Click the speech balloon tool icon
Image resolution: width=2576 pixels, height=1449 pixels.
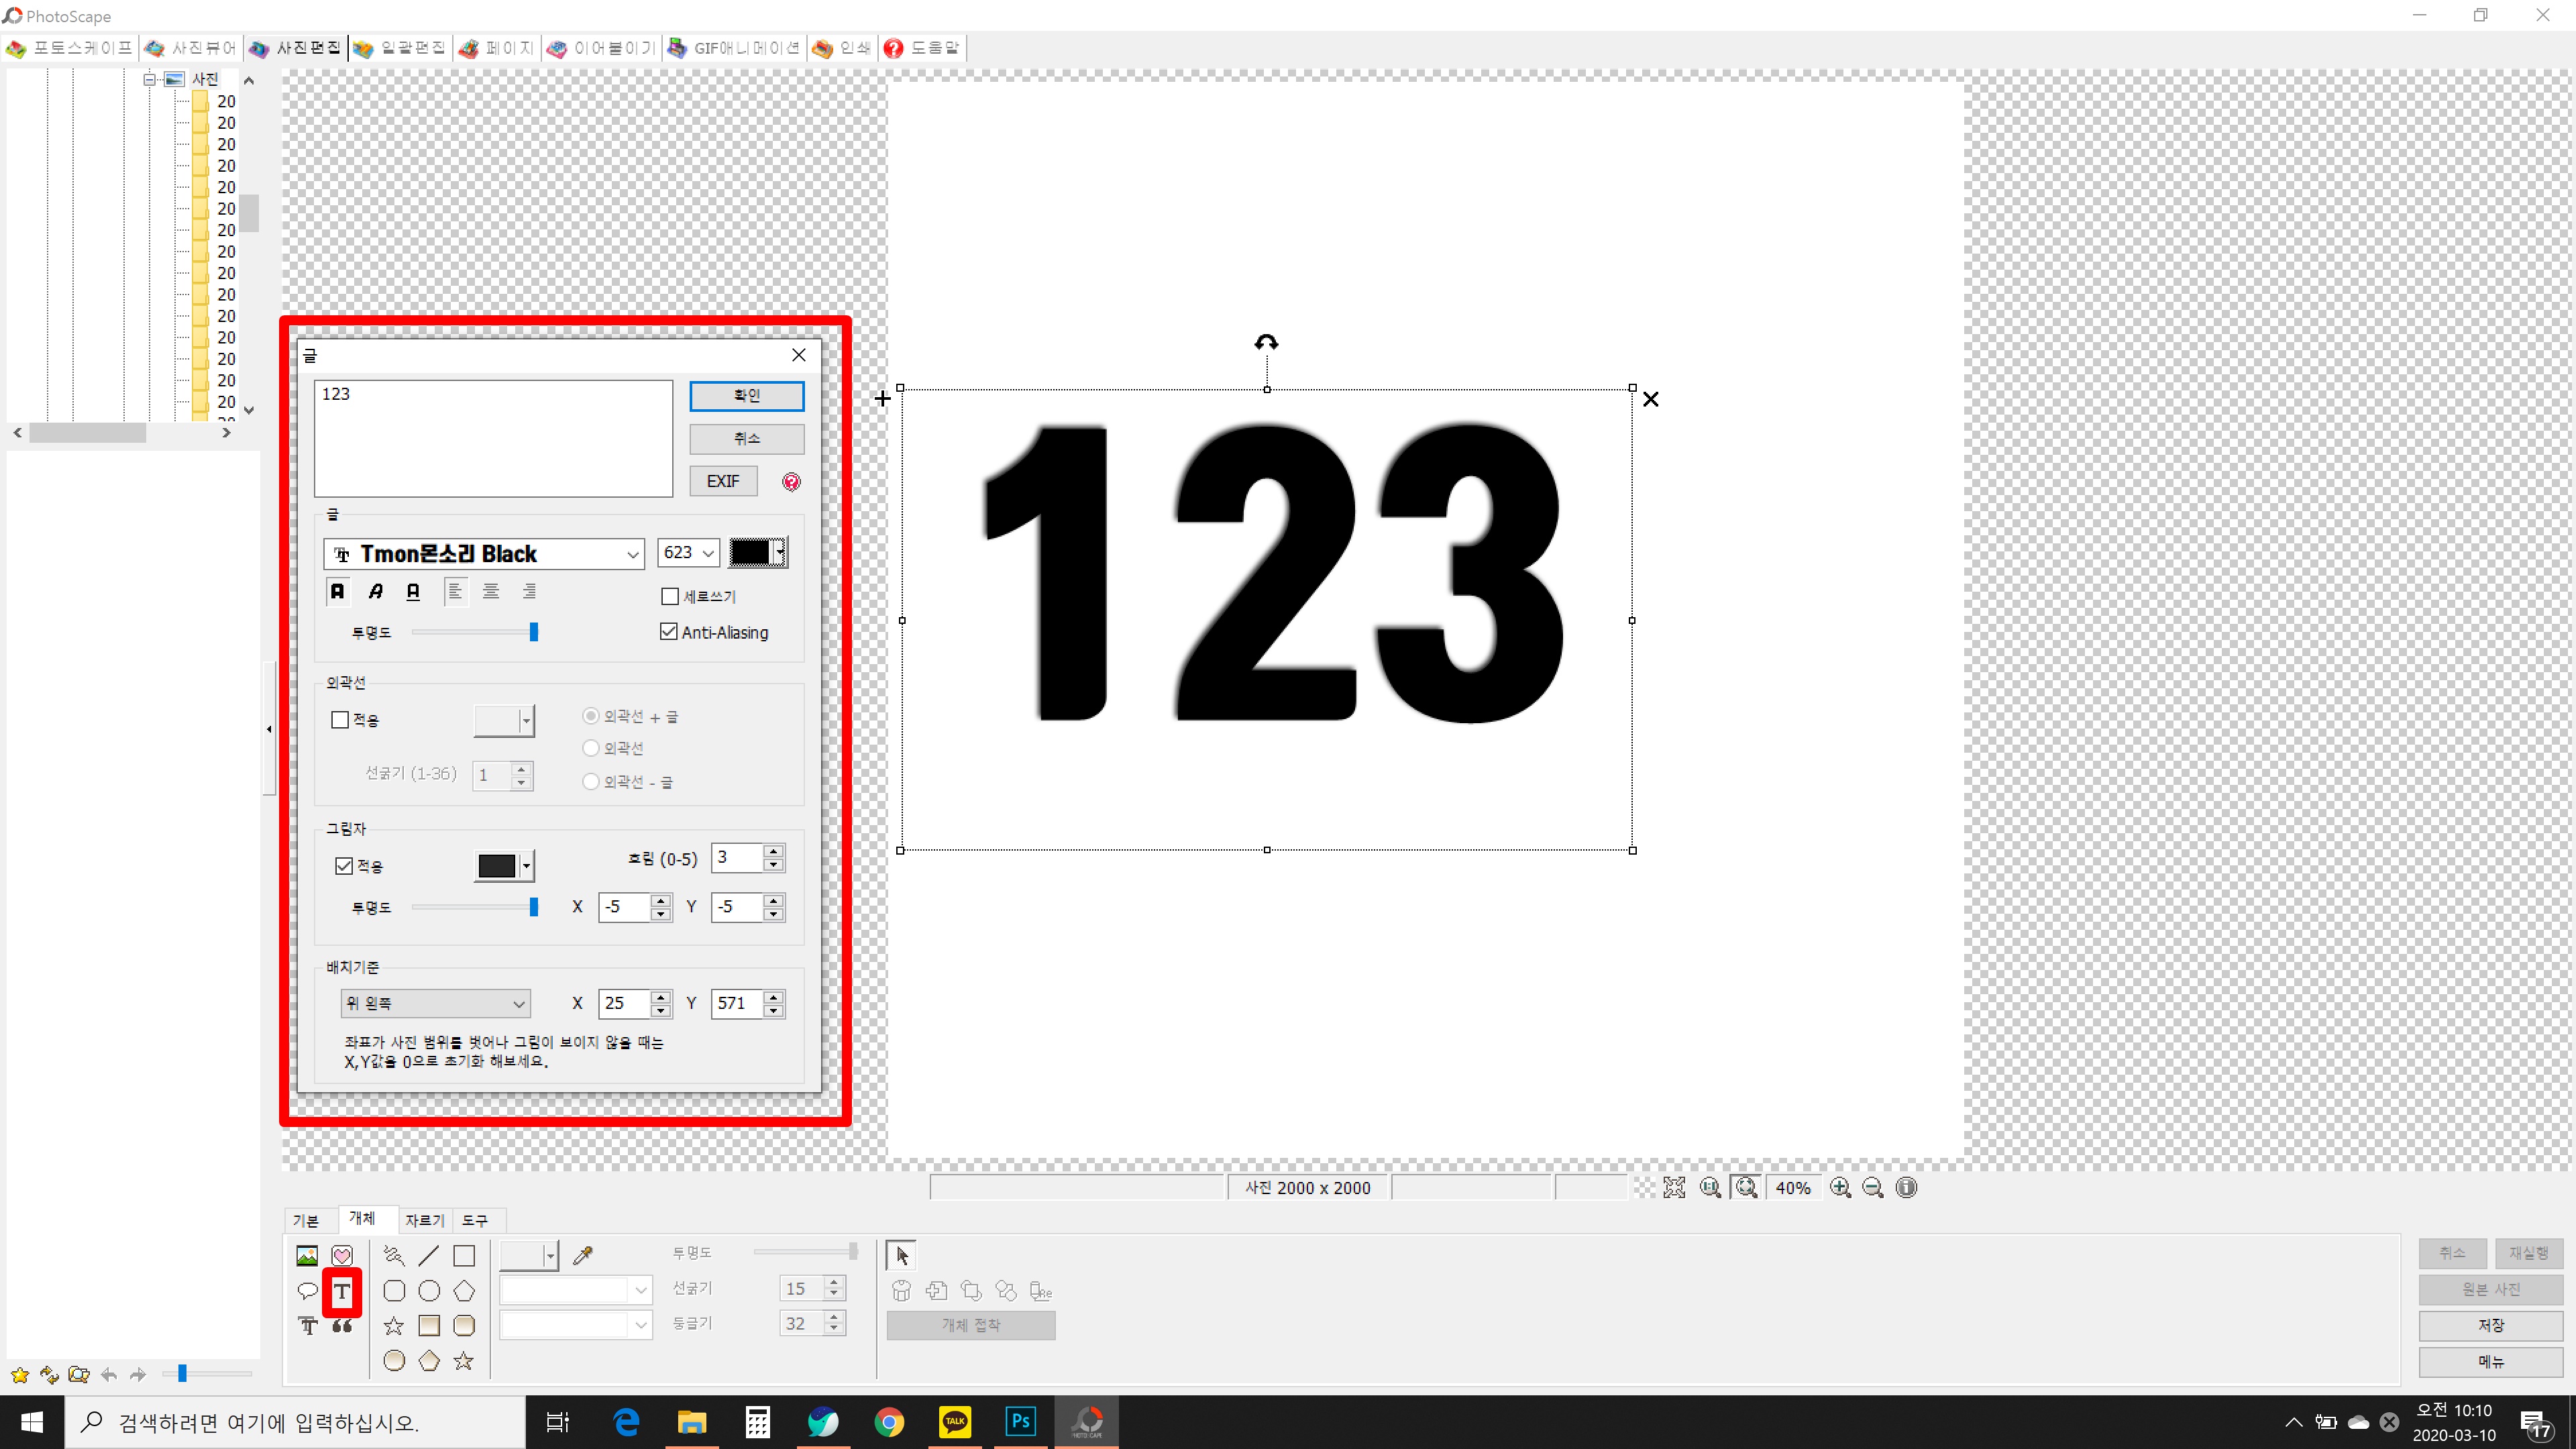tap(307, 1291)
